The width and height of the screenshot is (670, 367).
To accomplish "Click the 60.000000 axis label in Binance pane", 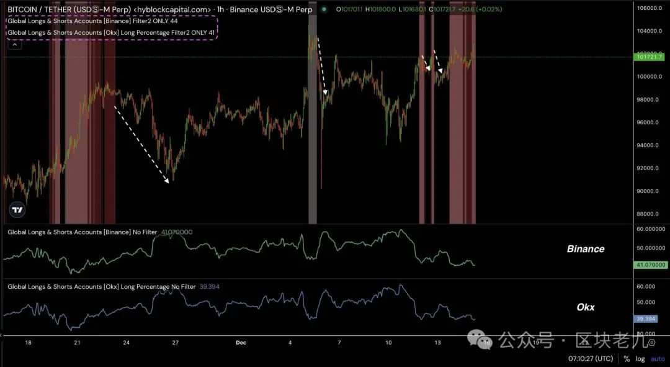I will pyautogui.click(x=650, y=229).
